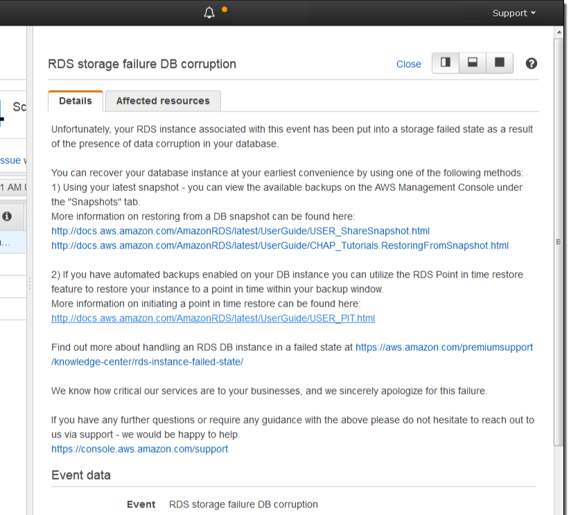Open the USER_PIT.html point in time link
The height and width of the screenshot is (515, 571).
[x=213, y=318]
